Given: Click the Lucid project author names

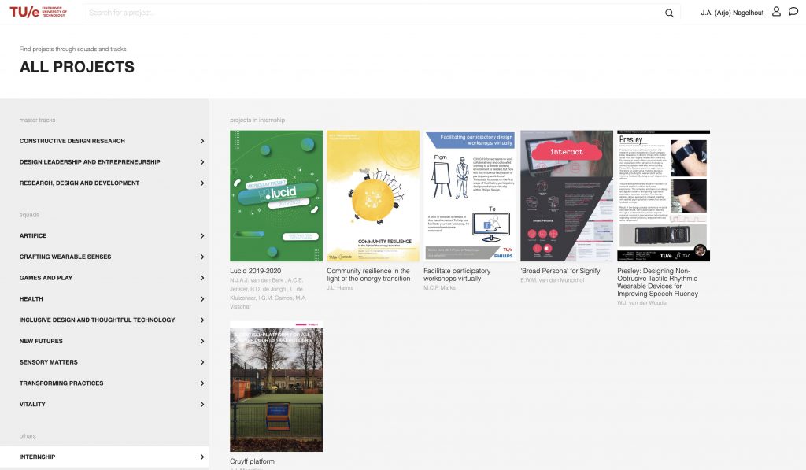Looking at the screenshot, I should 268,293.
